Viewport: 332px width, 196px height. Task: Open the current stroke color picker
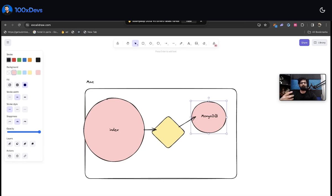(x=38, y=60)
